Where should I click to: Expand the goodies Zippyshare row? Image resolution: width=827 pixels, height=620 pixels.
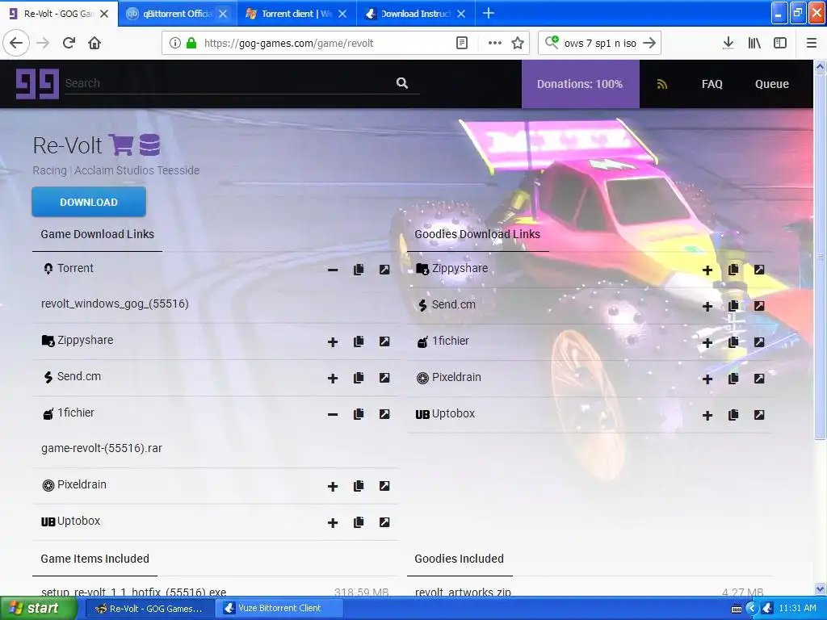[707, 270]
